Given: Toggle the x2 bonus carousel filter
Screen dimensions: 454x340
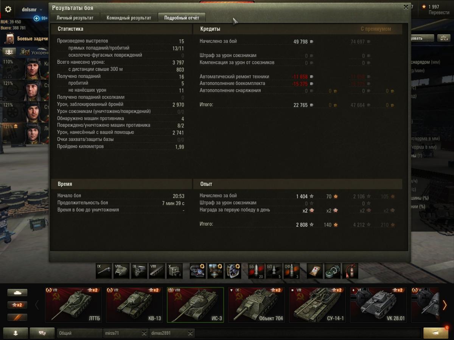Looking at the screenshot, I should [x=17, y=305].
